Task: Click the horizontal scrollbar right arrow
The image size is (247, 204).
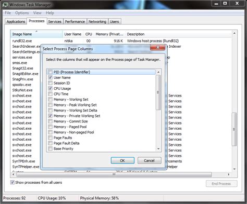Action: (229, 174)
